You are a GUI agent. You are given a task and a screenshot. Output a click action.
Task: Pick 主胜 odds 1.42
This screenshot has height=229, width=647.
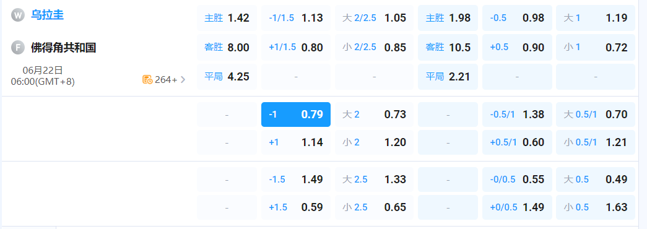click(x=227, y=18)
